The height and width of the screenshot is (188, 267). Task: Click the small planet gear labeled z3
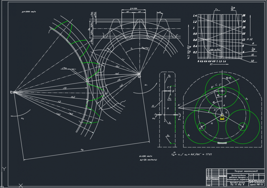click(202, 126)
